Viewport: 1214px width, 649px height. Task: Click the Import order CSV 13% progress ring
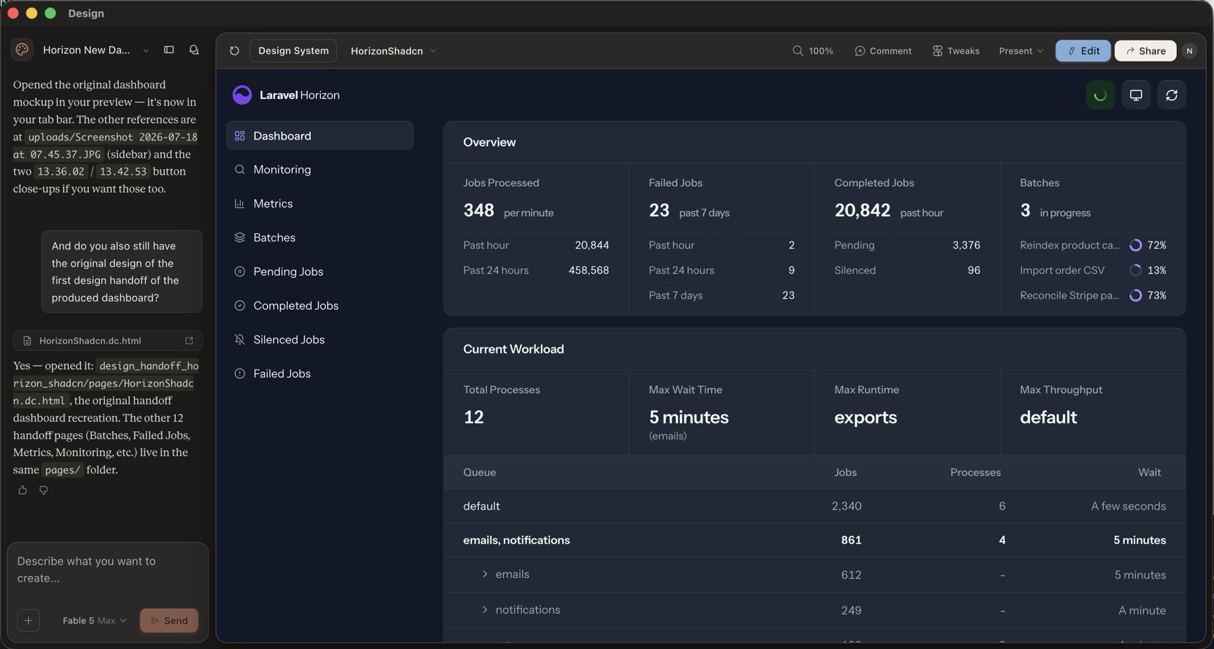point(1136,270)
